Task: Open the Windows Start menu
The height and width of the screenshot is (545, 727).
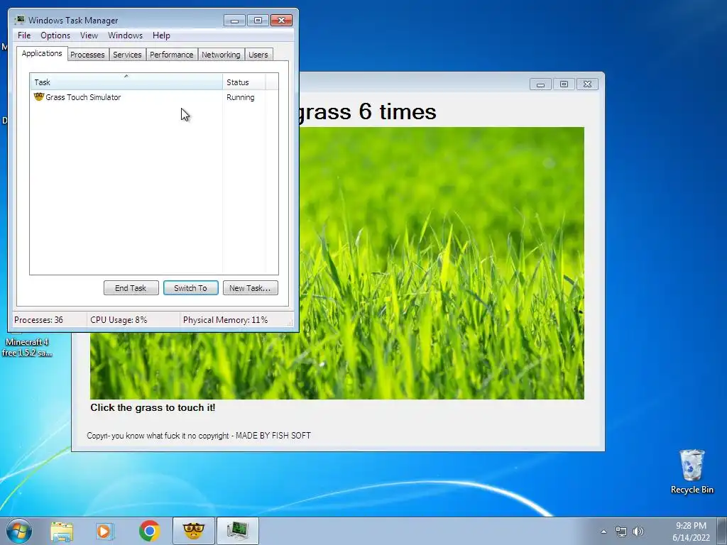Action: (x=19, y=531)
